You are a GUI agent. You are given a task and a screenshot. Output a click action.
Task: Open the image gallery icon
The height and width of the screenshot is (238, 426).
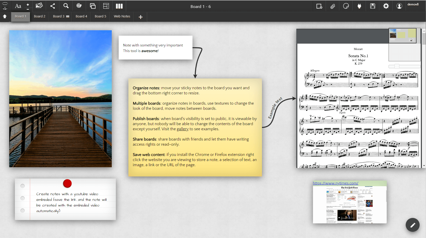coord(39,6)
